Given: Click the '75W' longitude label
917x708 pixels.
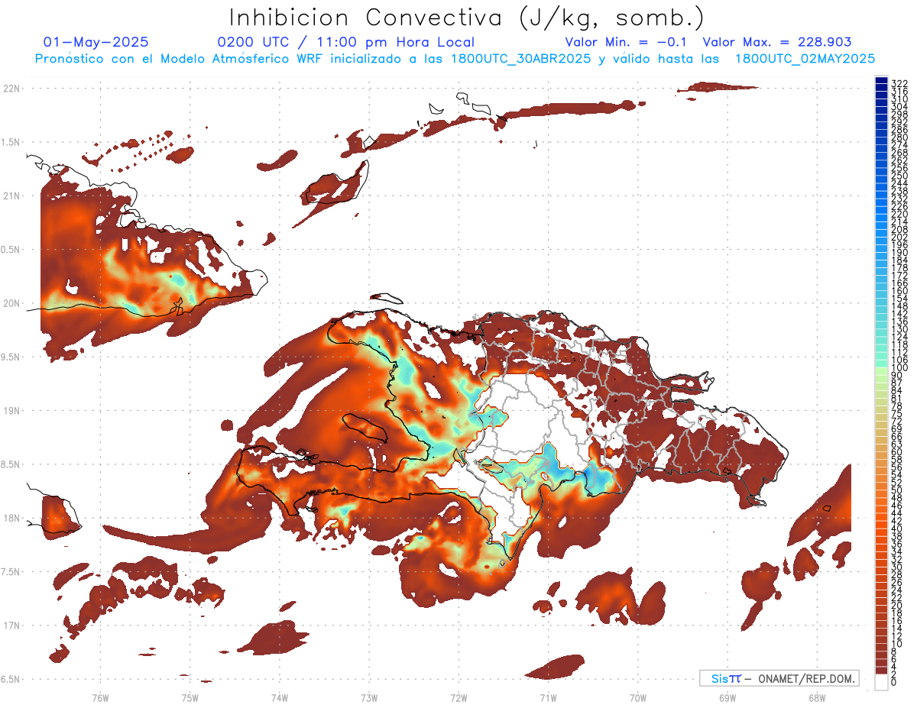Looking at the screenshot, I should pyautogui.click(x=190, y=697).
